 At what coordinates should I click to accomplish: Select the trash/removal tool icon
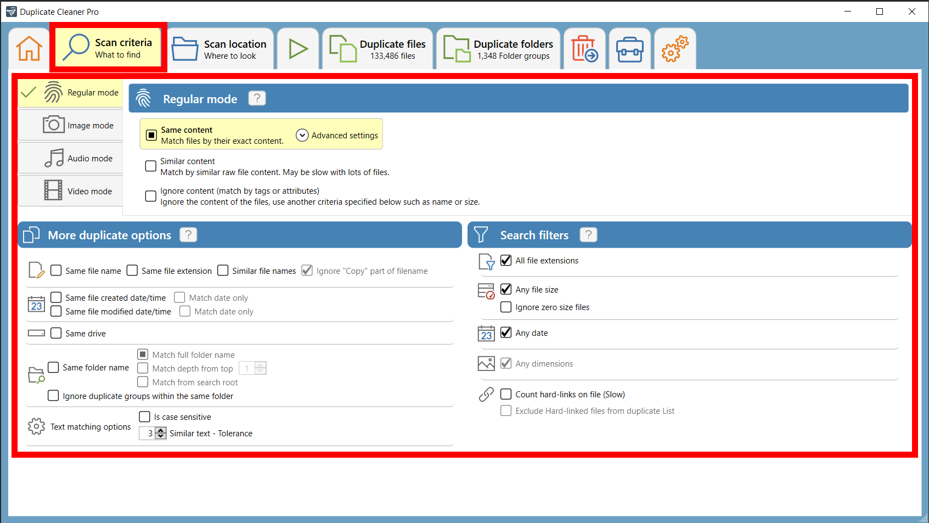[x=584, y=48]
